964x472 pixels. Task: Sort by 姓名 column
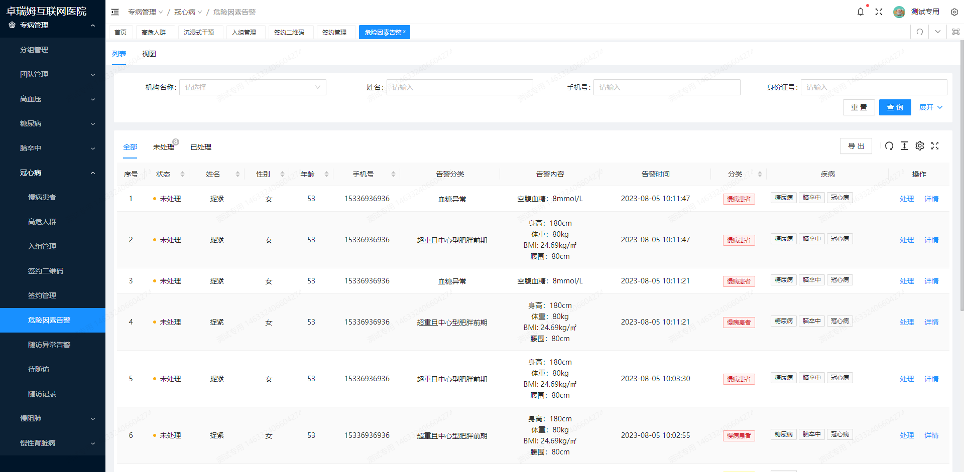(237, 174)
